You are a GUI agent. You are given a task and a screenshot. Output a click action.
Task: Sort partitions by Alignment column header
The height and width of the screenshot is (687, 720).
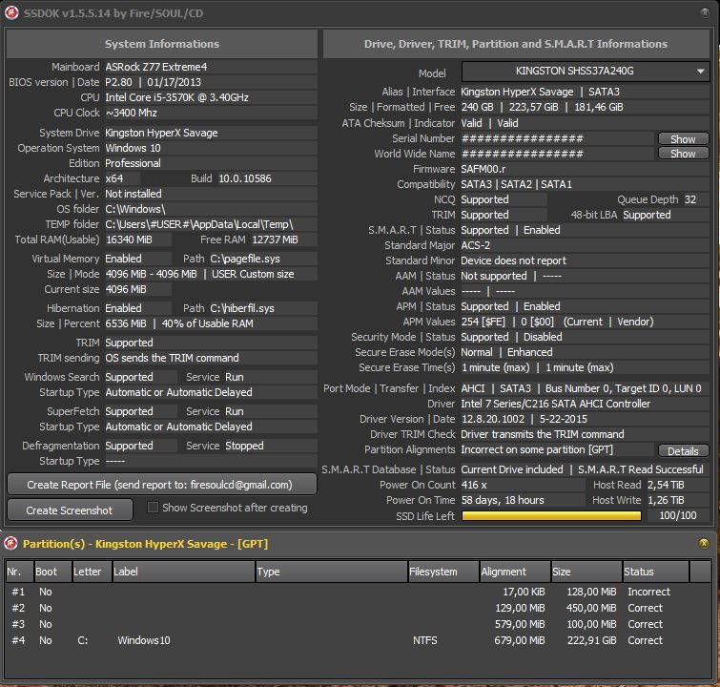click(515, 572)
